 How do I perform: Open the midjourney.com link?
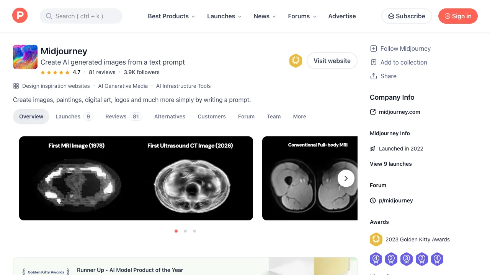coord(399,112)
